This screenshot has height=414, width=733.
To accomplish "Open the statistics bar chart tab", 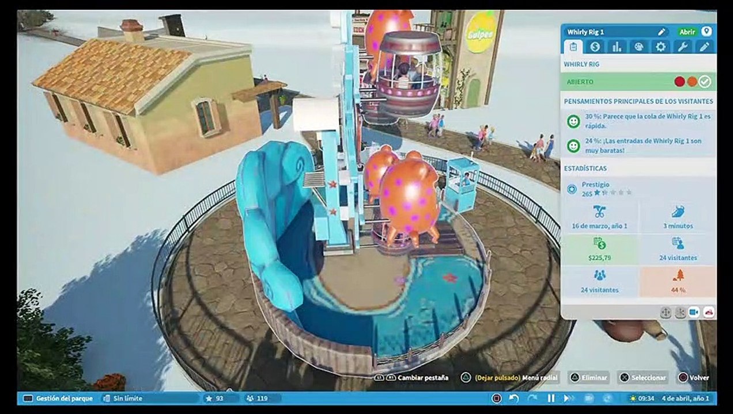I will 617,47.
